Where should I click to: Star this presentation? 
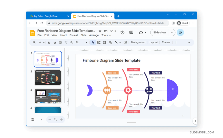pyautogui.click(x=100, y=31)
